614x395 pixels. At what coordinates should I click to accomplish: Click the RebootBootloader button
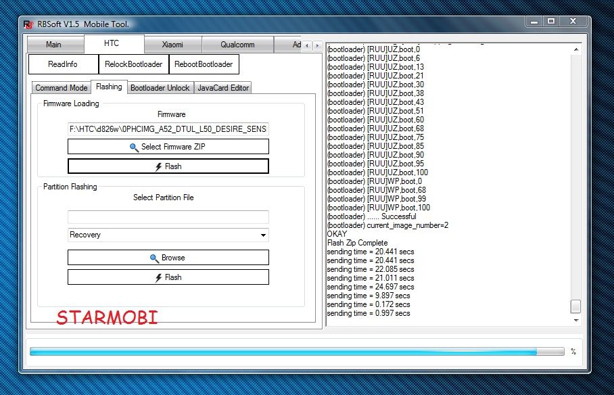204,64
